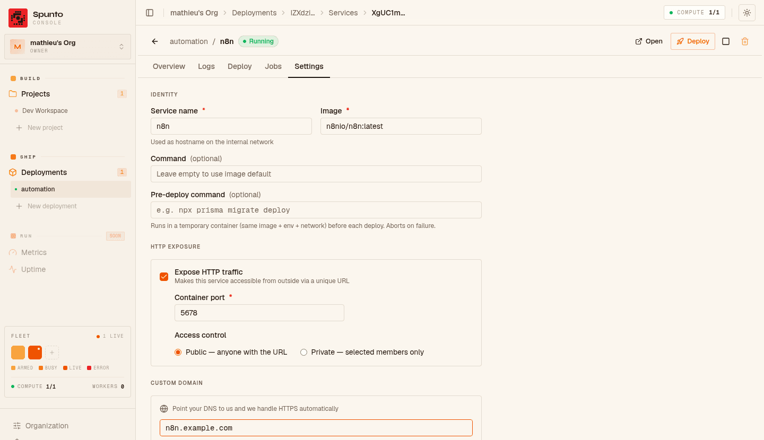Click the Organization sliders icon
Screen dimensions: 764x440
[17, 426]
